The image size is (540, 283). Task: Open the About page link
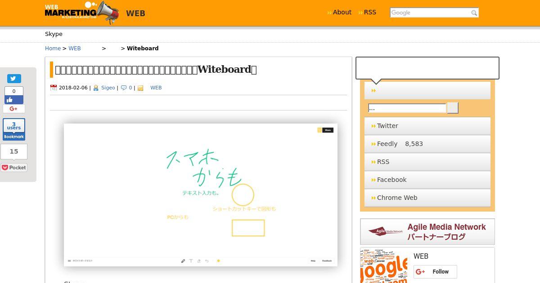[342, 13]
